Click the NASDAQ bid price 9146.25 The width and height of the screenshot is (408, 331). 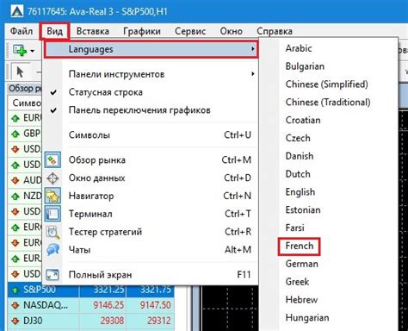coord(108,305)
